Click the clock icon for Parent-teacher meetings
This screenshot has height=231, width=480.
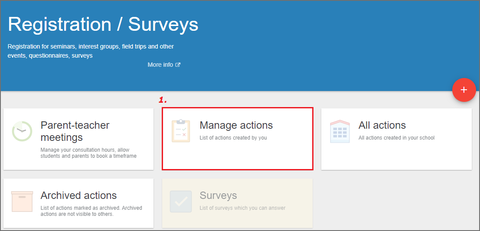point(22,131)
